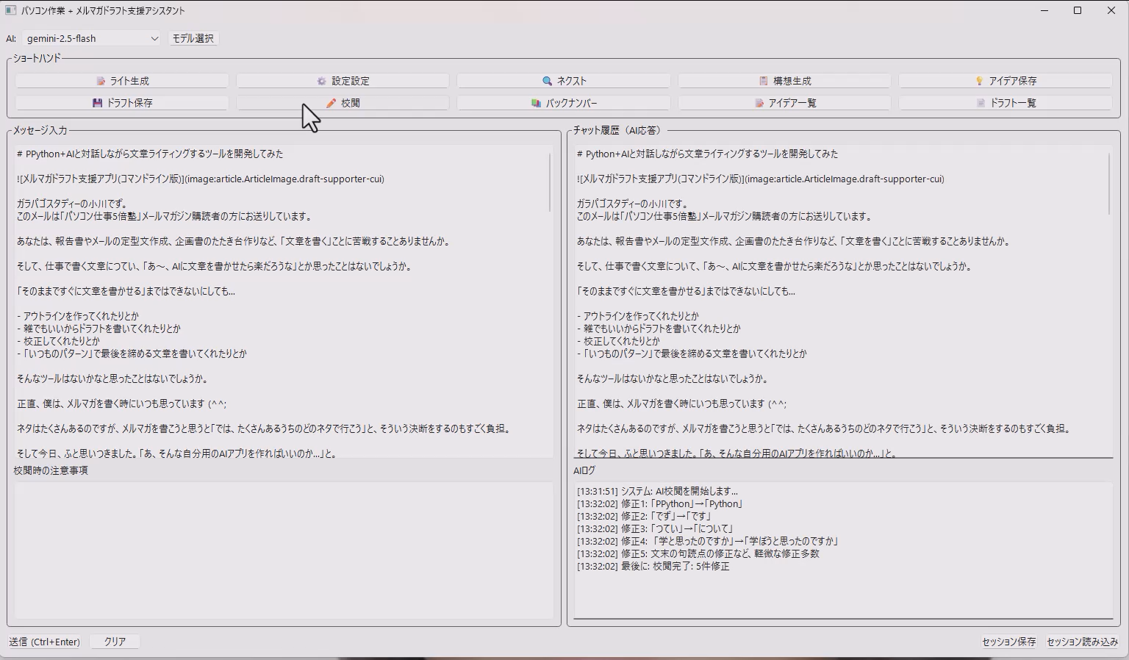Click the ライト生成 shorthand button
1129x660 pixels.
(x=122, y=81)
